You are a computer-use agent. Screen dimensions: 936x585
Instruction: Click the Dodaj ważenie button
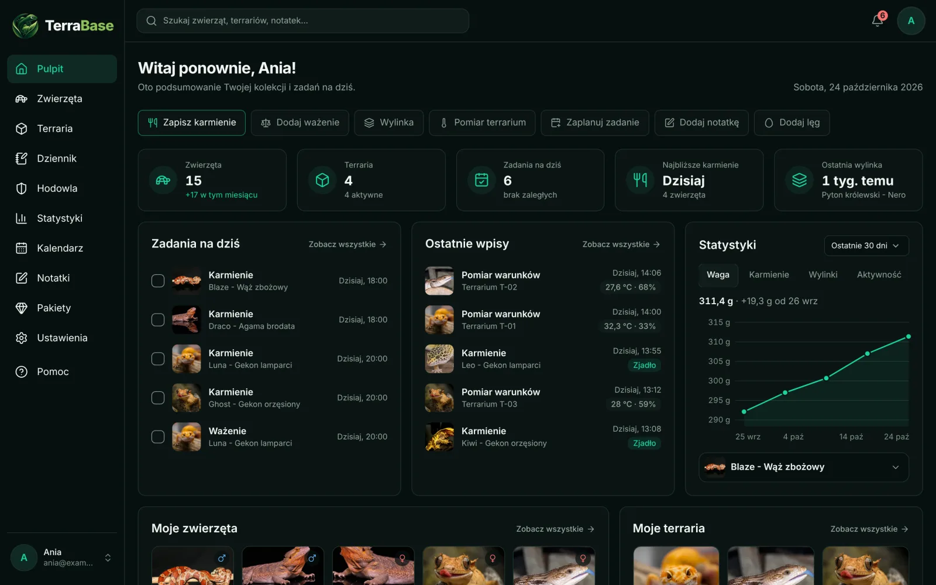(x=300, y=123)
